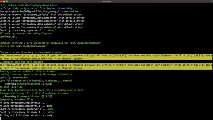
Task: Click the first highlighted prestissimo plugin warning
Action: [x=106, y=57]
